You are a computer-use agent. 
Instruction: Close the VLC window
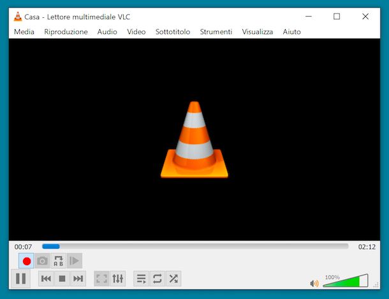365,17
